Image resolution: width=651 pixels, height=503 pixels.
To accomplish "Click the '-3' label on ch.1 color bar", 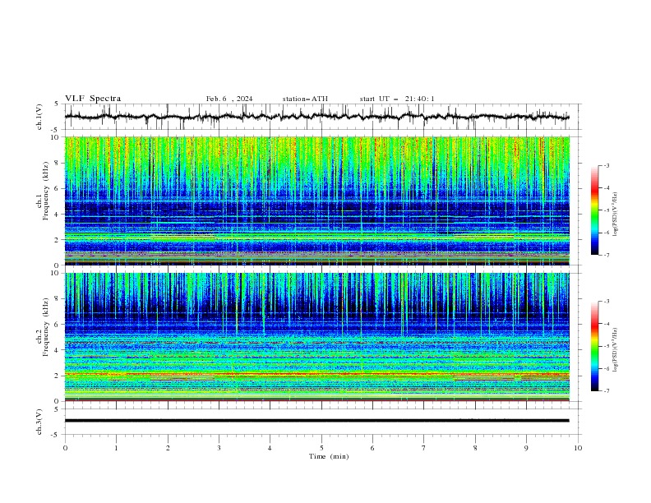I will click(x=606, y=165).
